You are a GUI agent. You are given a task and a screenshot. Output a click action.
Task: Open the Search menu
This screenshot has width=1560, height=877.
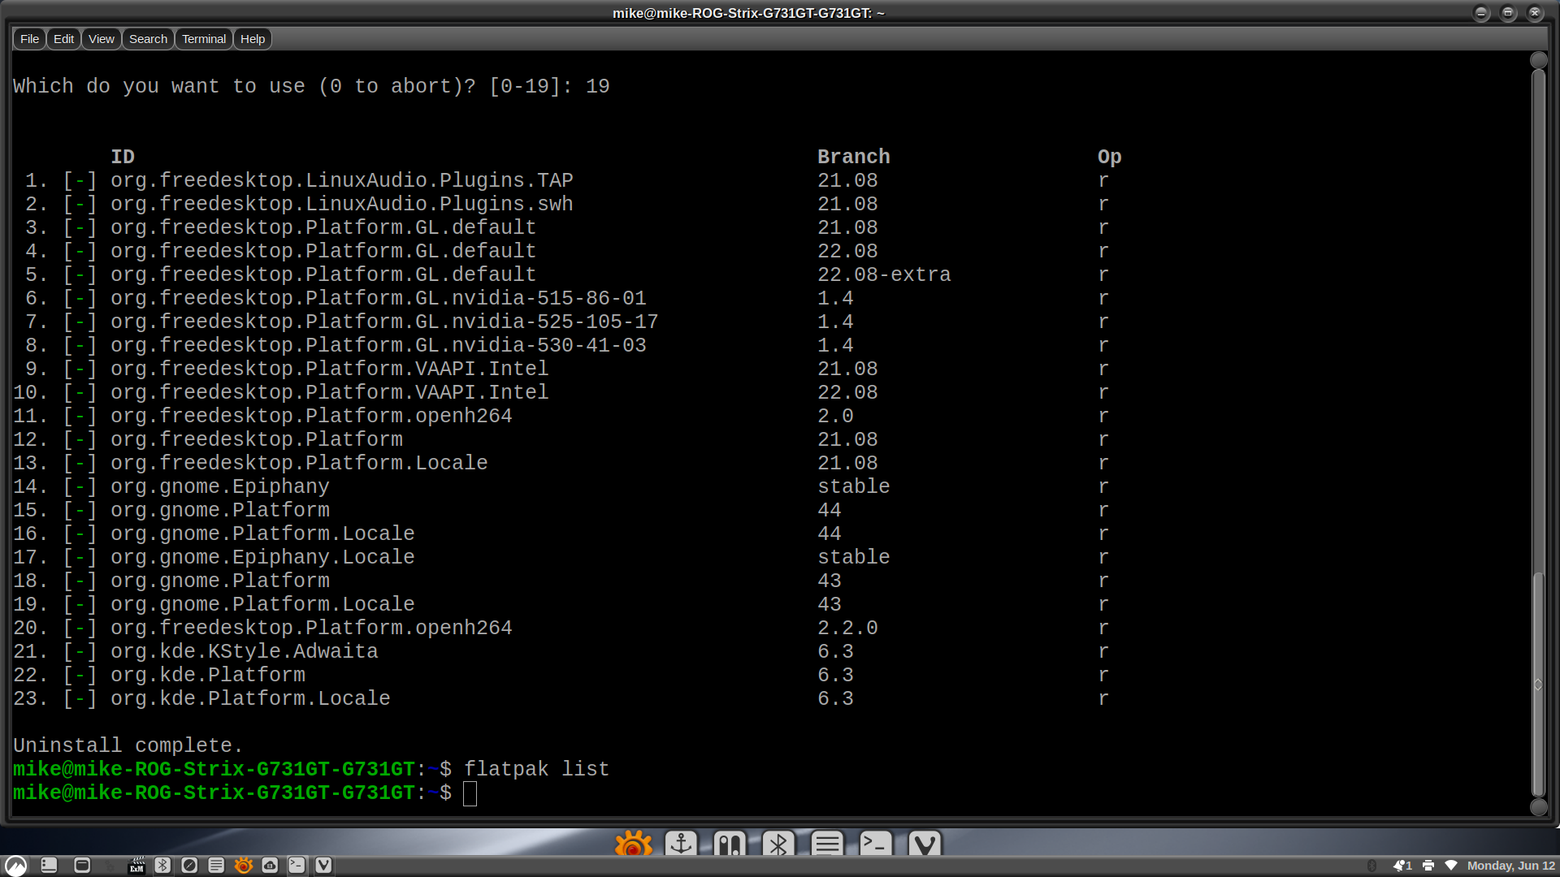click(x=148, y=39)
